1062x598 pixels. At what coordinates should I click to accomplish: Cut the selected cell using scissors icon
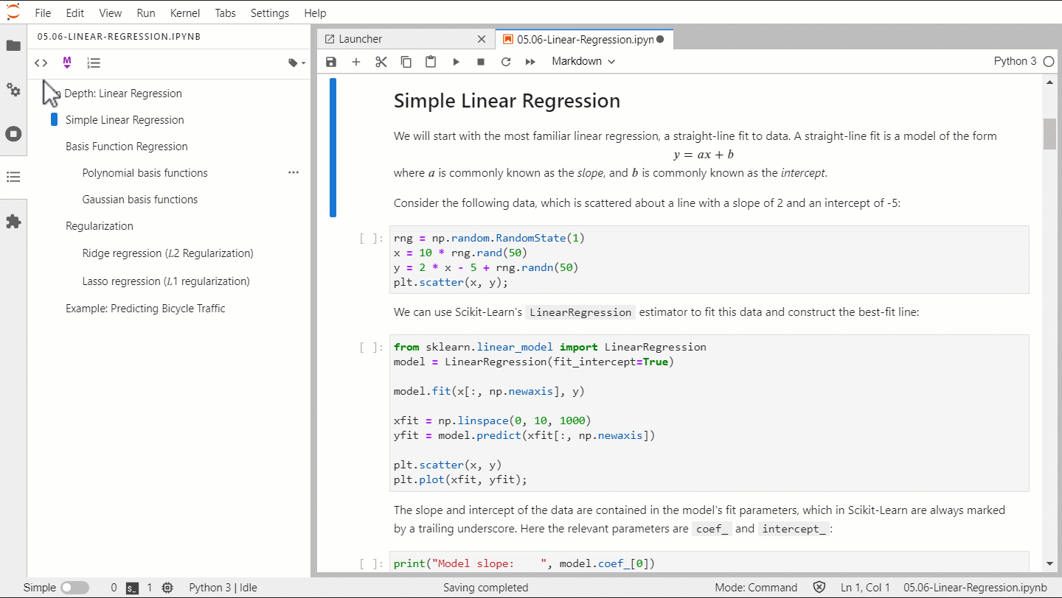coord(381,62)
